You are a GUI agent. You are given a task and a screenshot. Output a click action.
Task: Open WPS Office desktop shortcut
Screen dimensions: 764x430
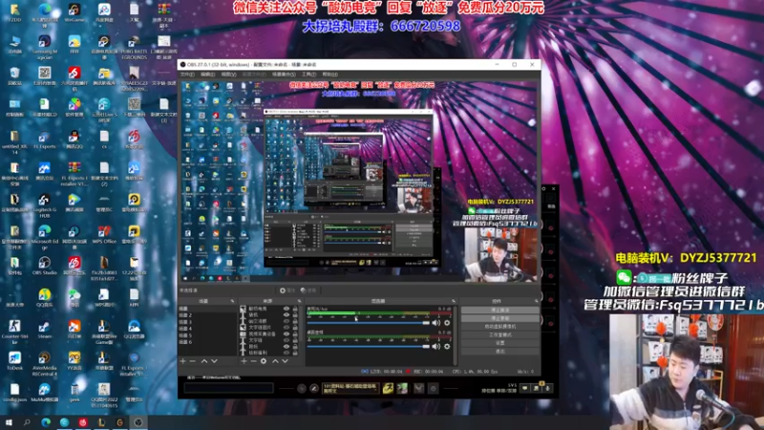tap(104, 234)
